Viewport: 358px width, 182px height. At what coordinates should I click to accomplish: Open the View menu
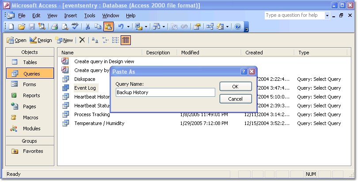(52, 15)
